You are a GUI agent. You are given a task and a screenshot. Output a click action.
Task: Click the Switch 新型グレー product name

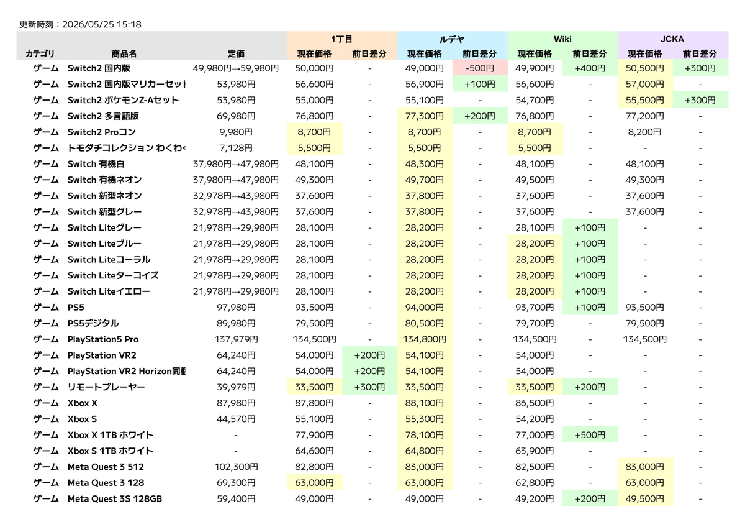pyautogui.click(x=104, y=211)
